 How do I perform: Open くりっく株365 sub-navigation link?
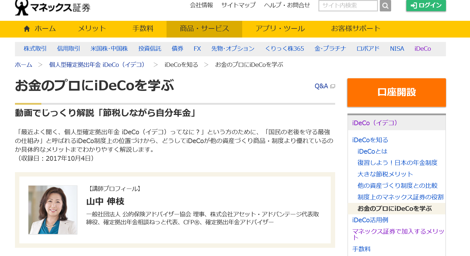[284, 49]
